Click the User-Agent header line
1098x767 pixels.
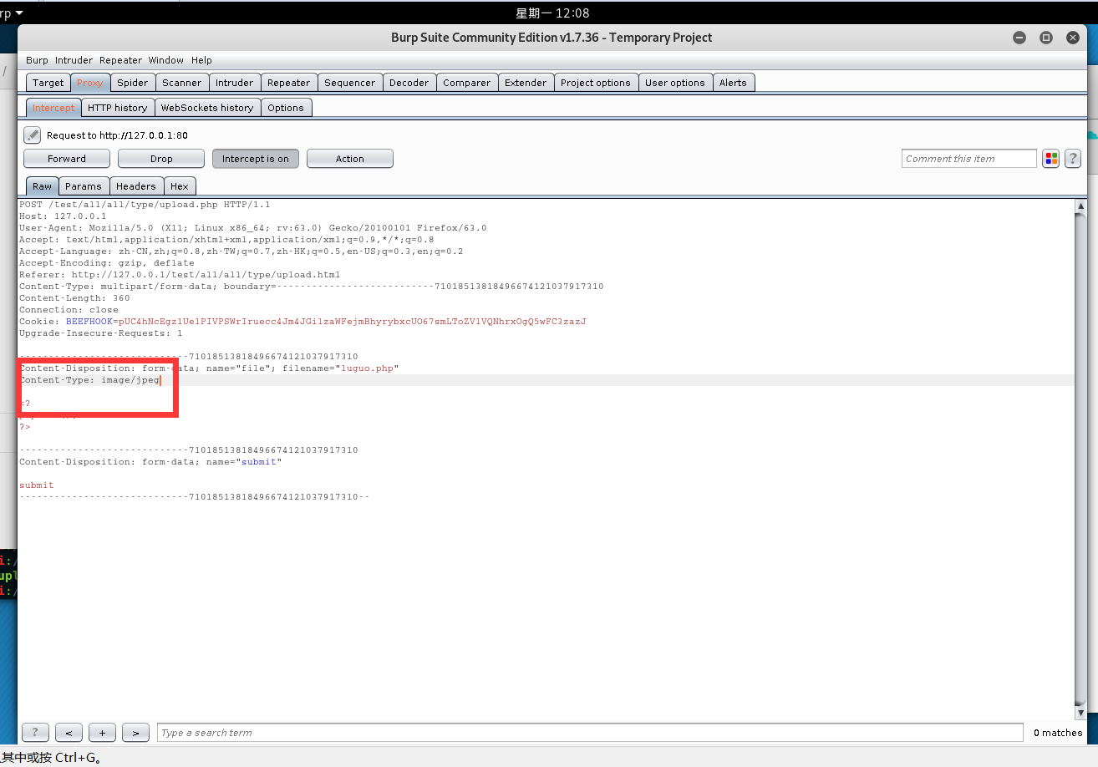(253, 228)
